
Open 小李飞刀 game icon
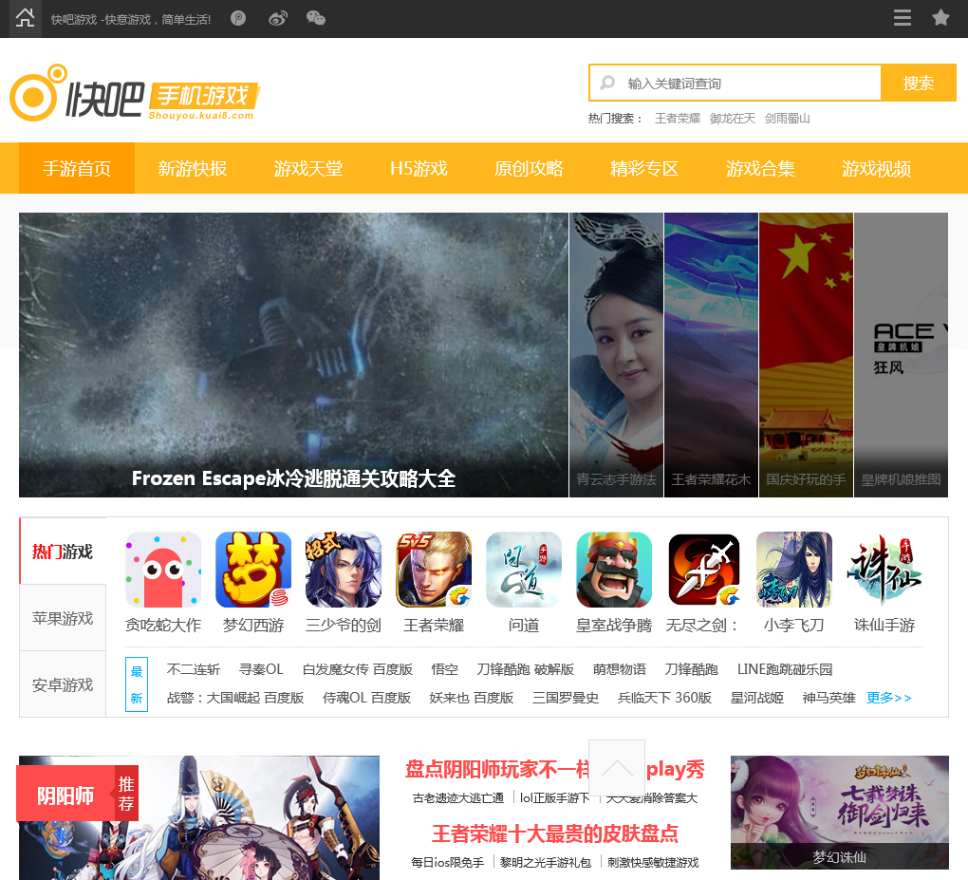[794, 570]
